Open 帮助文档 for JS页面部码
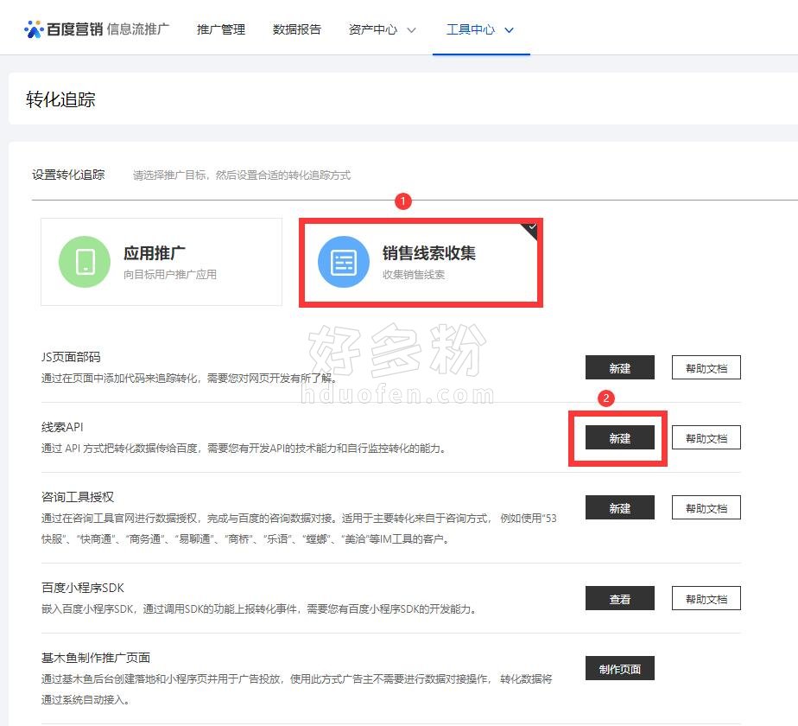The height and width of the screenshot is (726, 798). [x=706, y=368]
